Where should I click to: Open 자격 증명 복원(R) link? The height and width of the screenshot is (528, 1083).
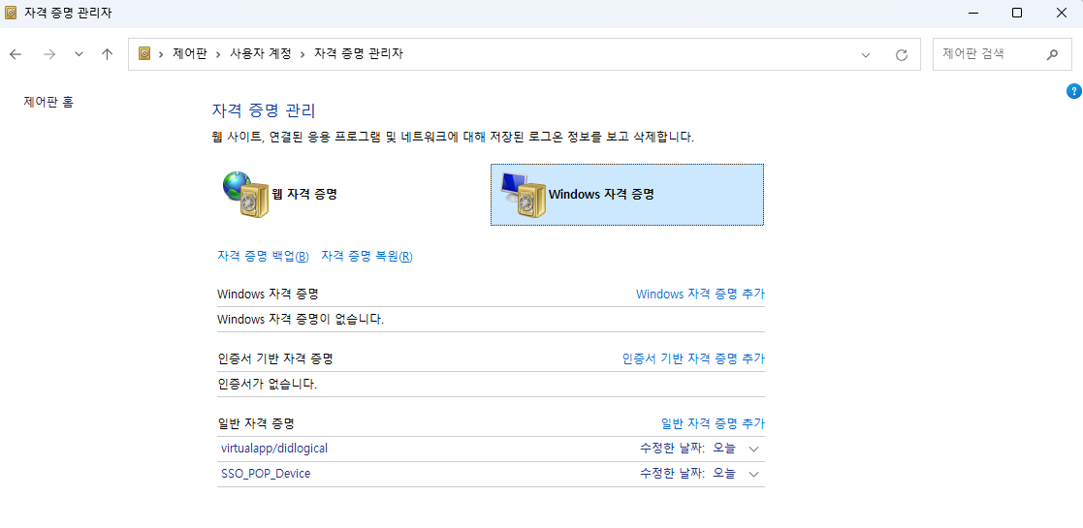point(366,256)
